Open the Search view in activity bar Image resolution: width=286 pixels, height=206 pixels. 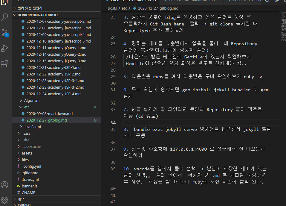point(4,17)
